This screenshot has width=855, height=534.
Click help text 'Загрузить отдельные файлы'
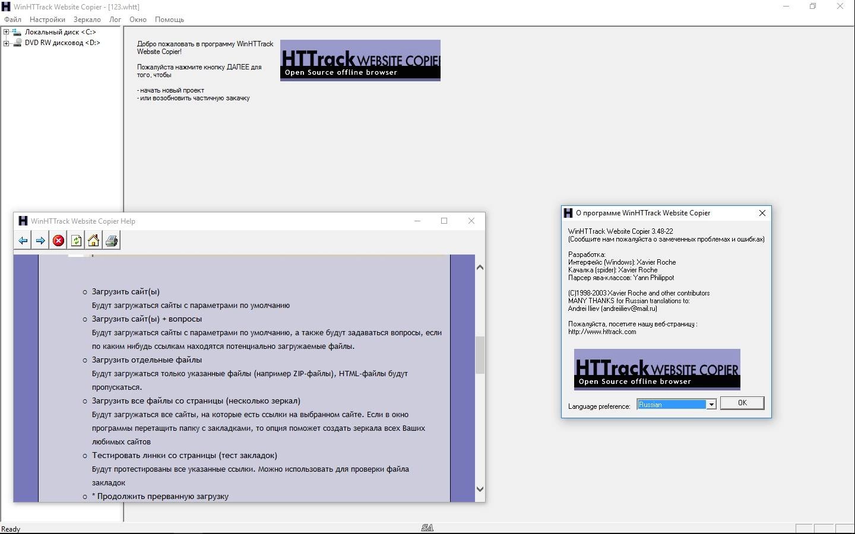pos(147,360)
